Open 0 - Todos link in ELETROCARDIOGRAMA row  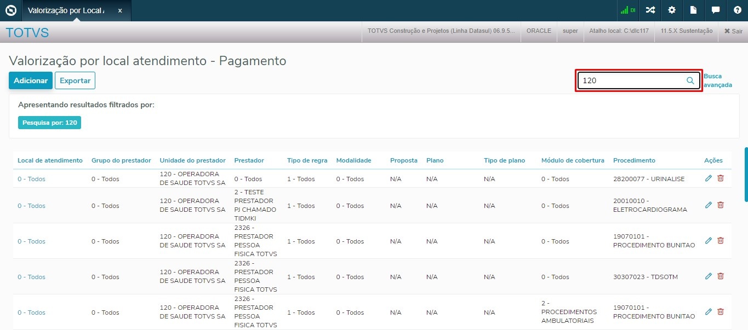click(31, 206)
